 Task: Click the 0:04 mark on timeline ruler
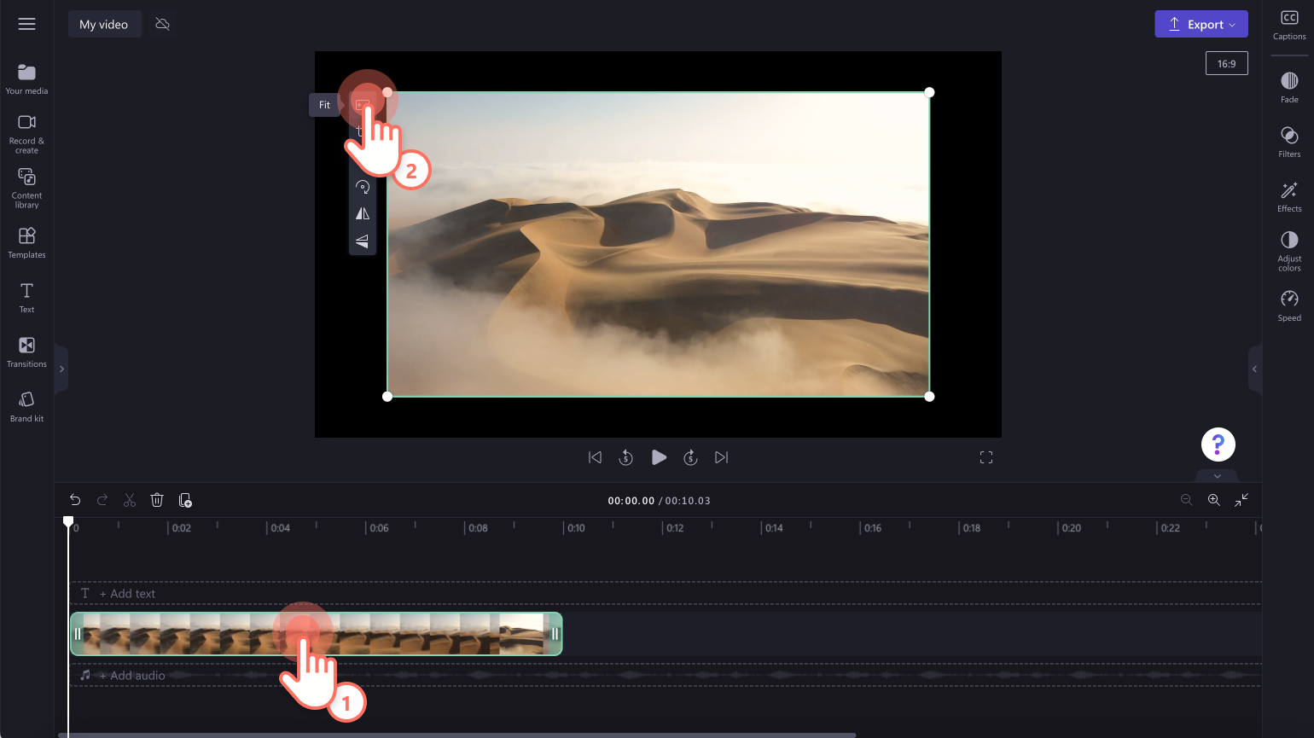click(280, 528)
